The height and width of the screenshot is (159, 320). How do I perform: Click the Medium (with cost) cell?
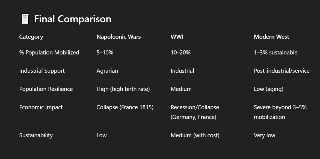coord(195,135)
